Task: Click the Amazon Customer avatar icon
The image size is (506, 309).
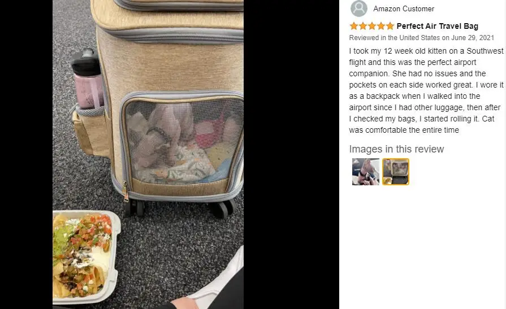Action: [358, 8]
